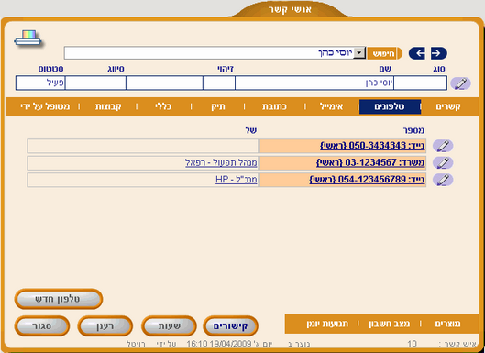The height and width of the screenshot is (353, 485).
Task: Click the empty של cell for 050-3434343
Action: 143,146
